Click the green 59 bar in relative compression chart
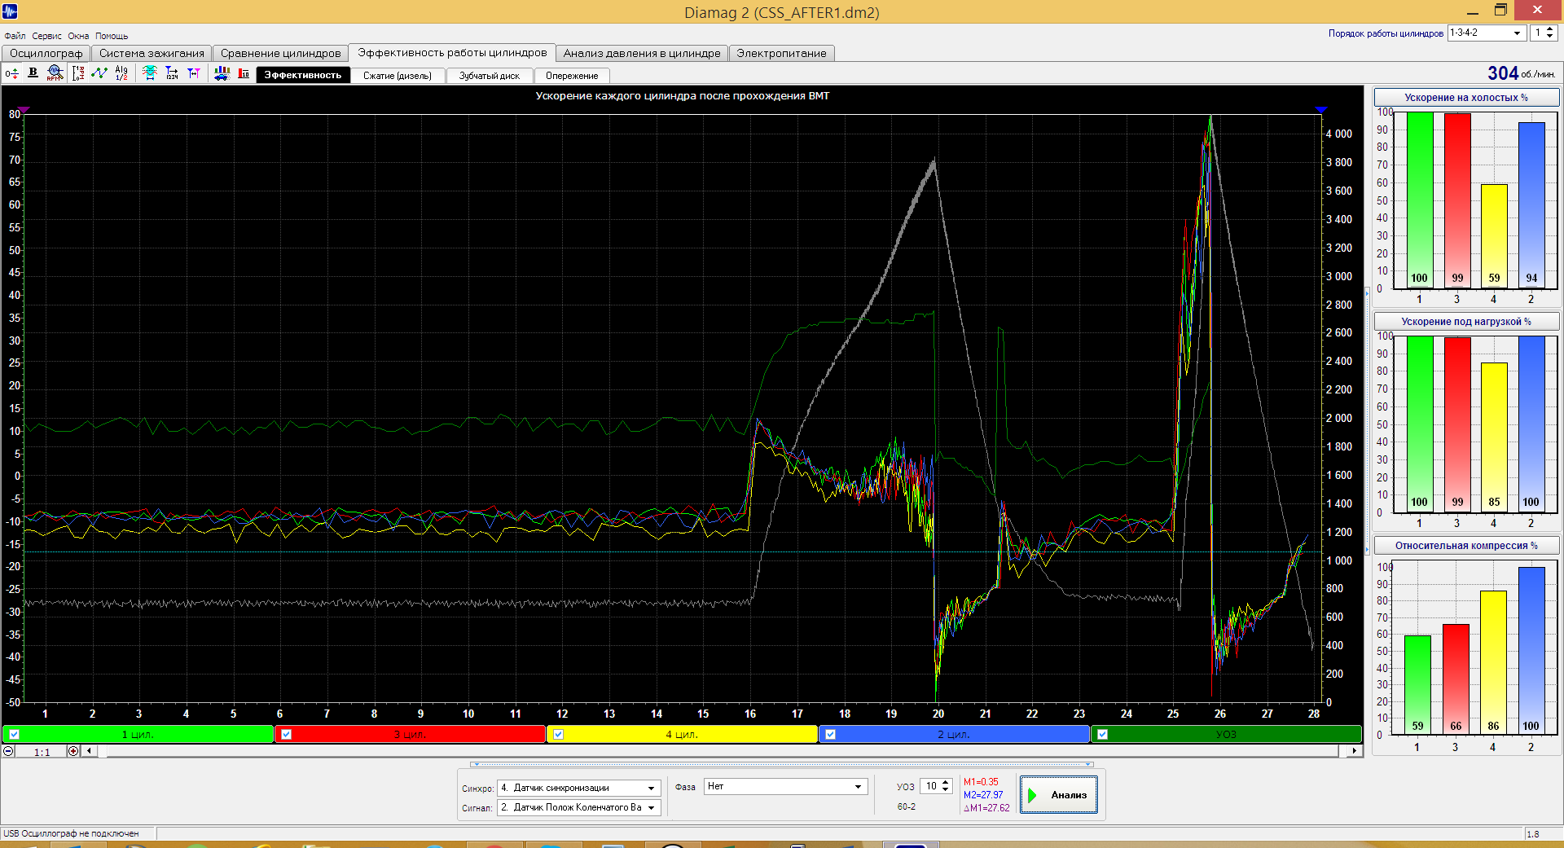The width and height of the screenshot is (1564, 848). click(x=1417, y=684)
